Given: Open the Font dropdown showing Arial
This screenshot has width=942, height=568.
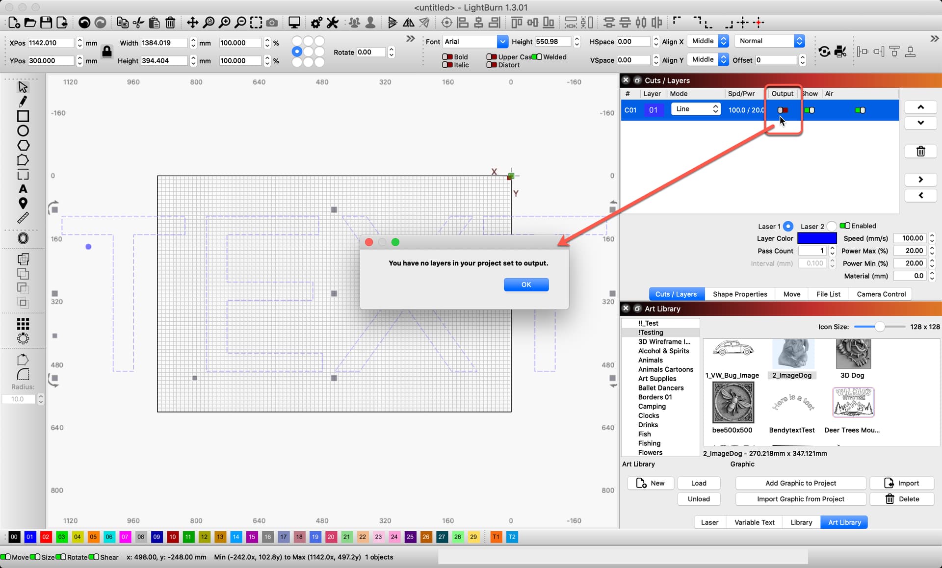Looking at the screenshot, I should [x=502, y=41].
